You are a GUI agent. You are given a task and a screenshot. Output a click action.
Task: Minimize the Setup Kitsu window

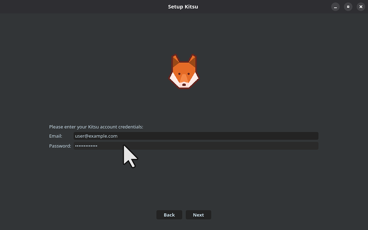(x=335, y=7)
